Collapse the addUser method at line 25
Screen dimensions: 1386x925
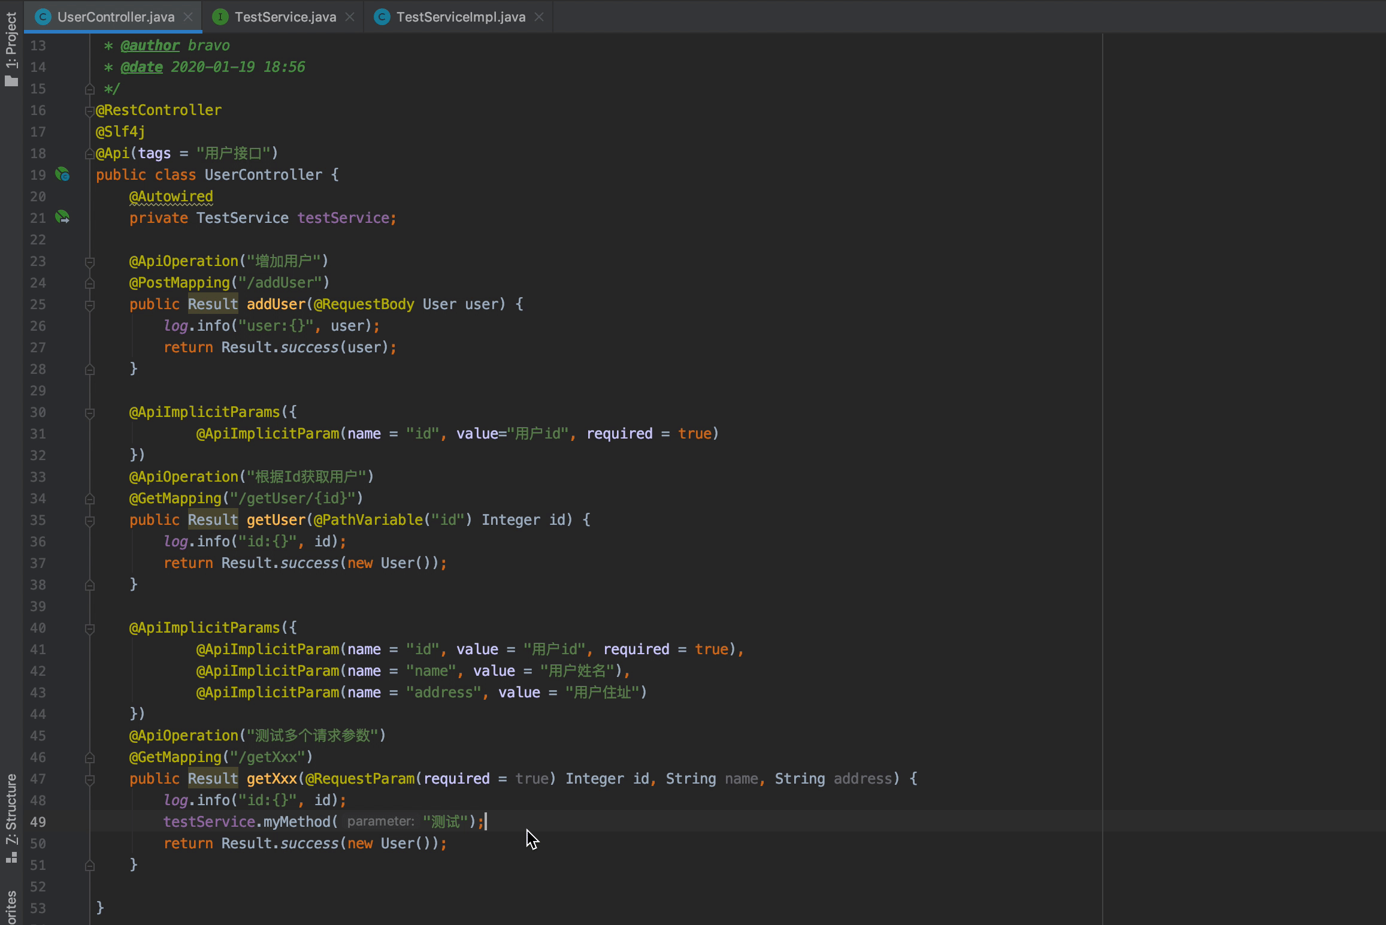(90, 305)
